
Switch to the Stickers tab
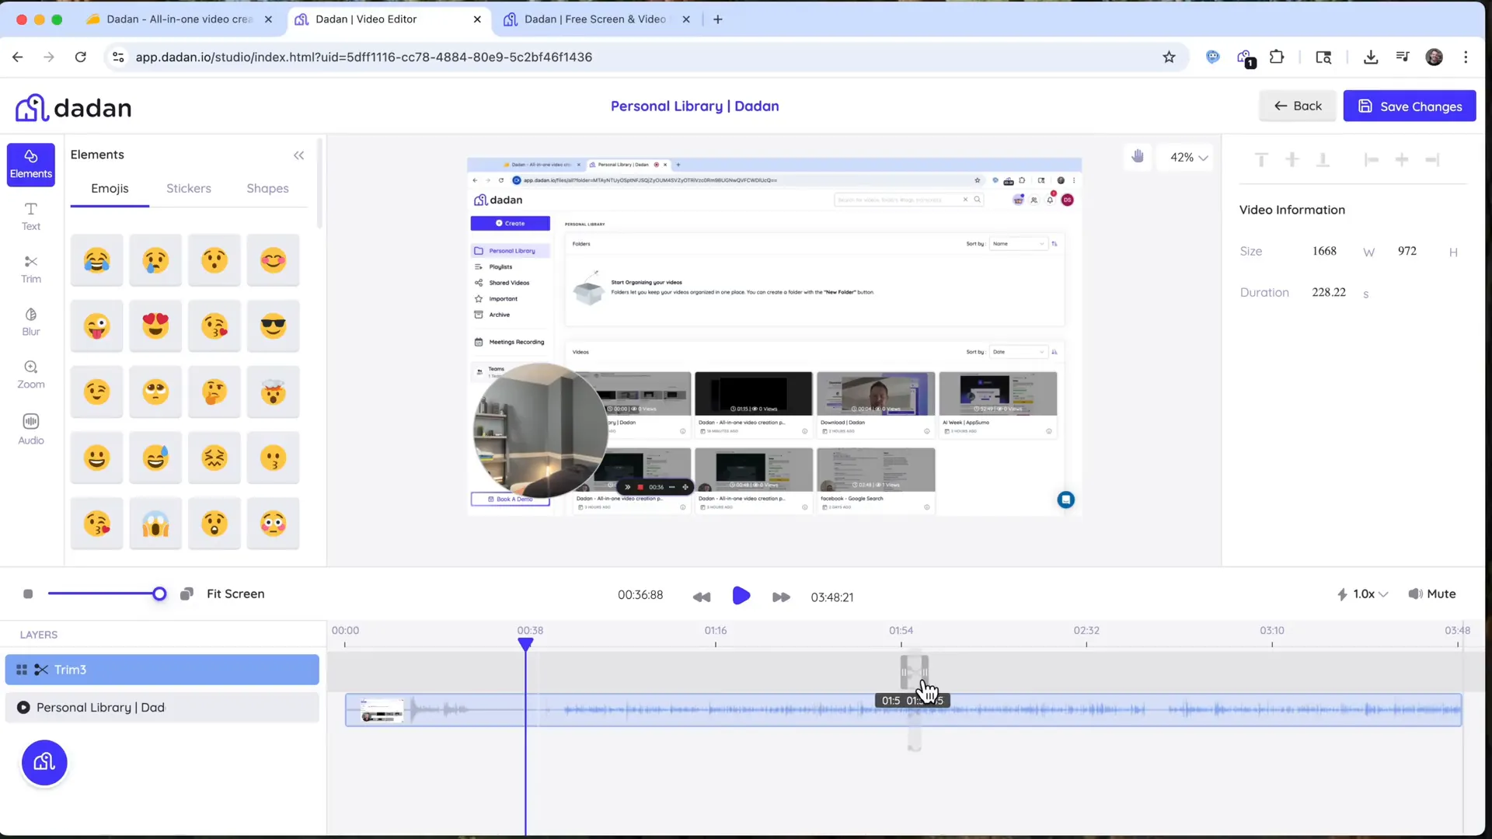189,189
